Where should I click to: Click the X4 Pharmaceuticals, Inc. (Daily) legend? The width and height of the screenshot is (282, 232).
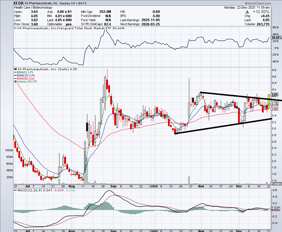47,69
